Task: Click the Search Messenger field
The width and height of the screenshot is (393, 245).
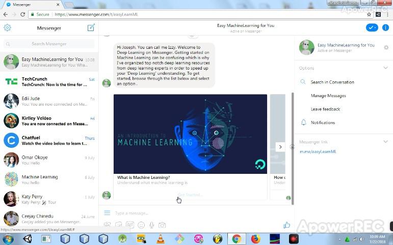Action: click(x=49, y=44)
